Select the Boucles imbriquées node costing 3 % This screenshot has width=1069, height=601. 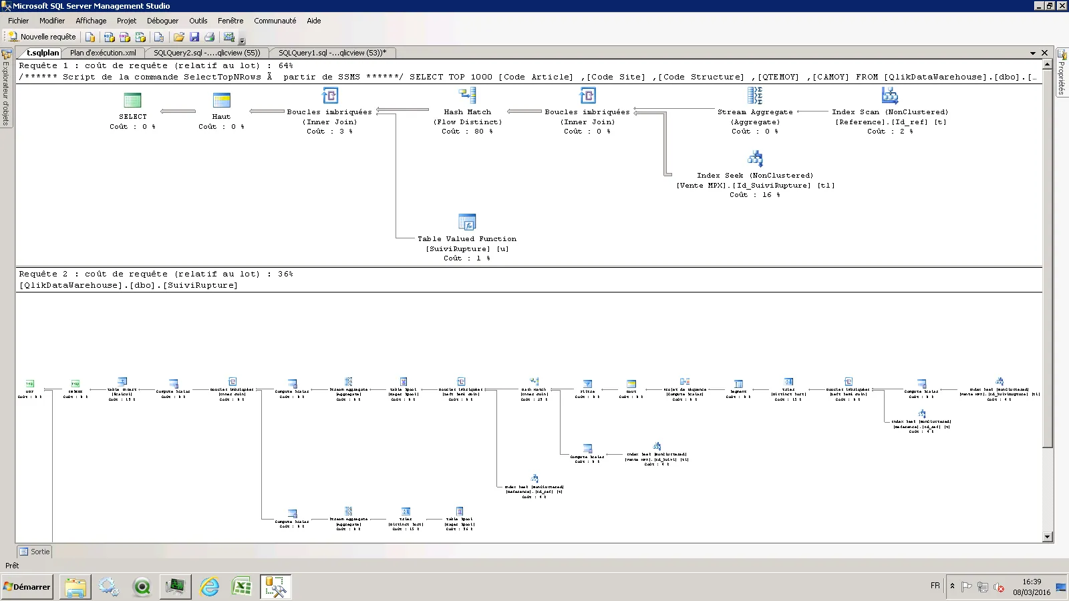coord(330,95)
